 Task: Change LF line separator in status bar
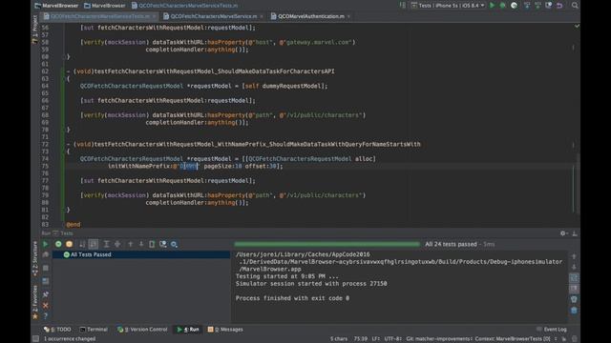point(375,339)
